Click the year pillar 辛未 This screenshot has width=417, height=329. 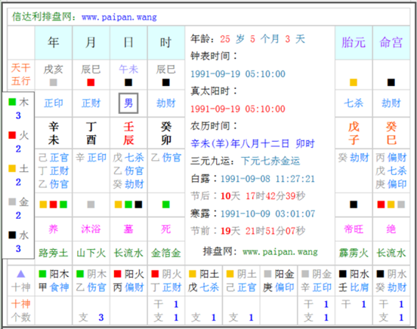point(54,133)
